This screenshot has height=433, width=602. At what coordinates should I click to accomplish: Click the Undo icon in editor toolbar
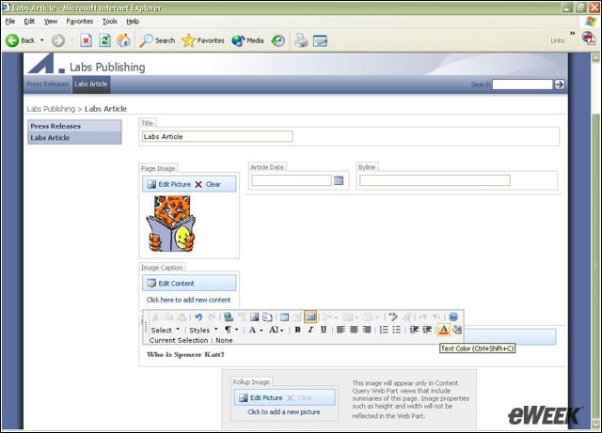pyautogui.click(x=198, y=317)
